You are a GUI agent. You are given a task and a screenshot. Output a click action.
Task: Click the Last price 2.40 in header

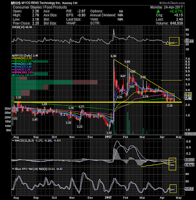(x=179, y=19)
